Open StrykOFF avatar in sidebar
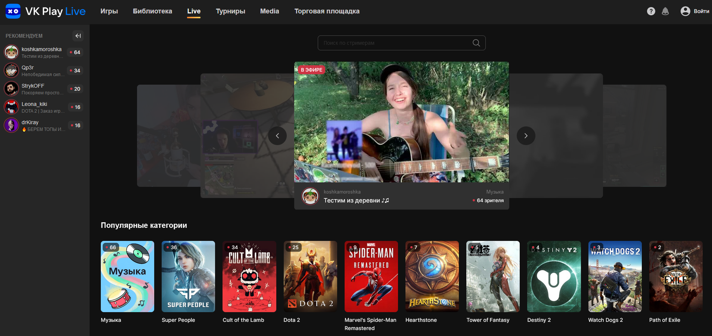Viewport: 712px width, 336px height. tap(11, 89)
